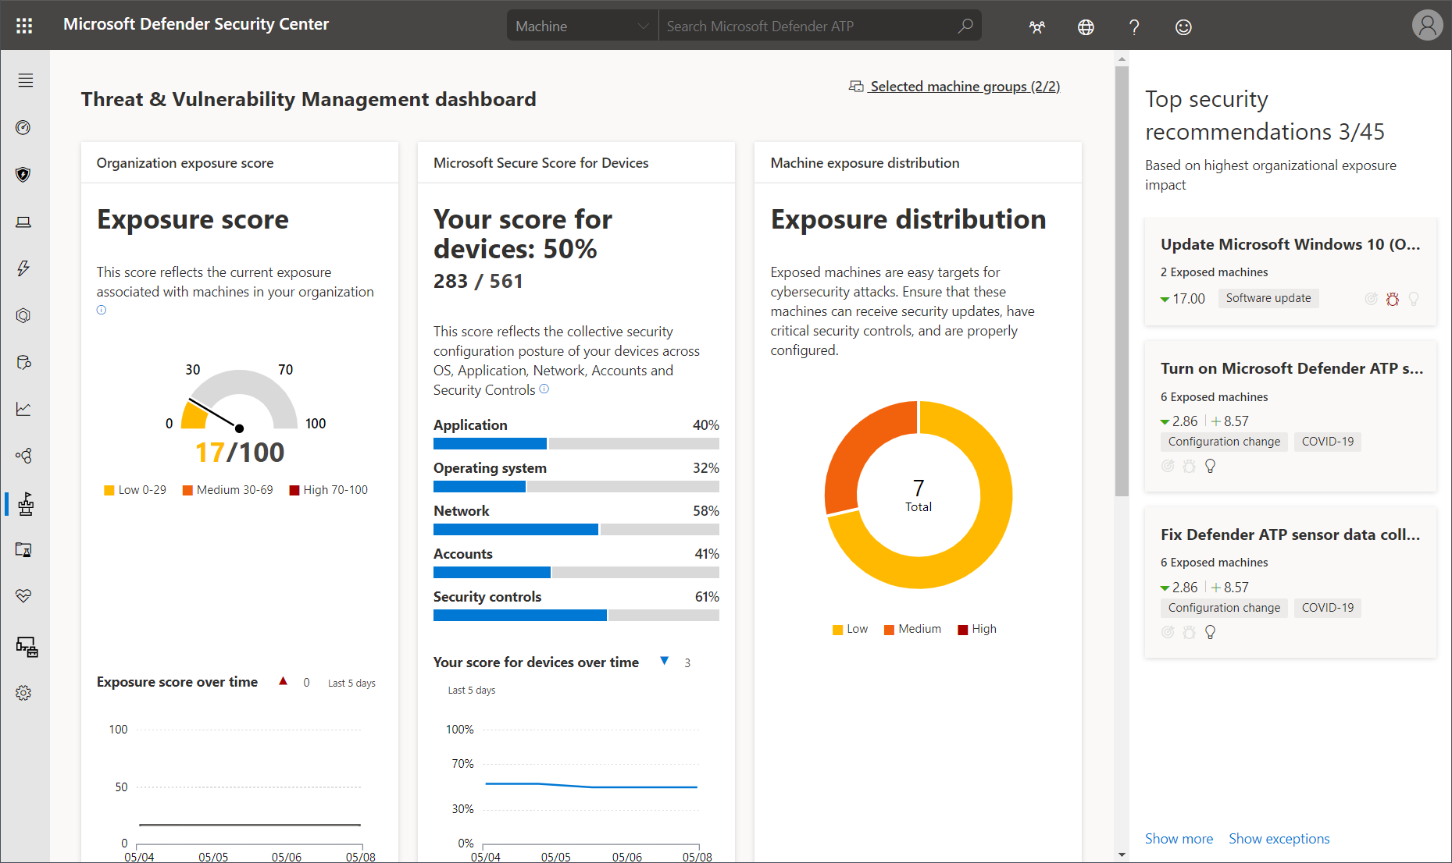The width and height of the screenshot is (1452, 863).
Task: Open the feedback smiley icon
Action: tap(1183, 27)
